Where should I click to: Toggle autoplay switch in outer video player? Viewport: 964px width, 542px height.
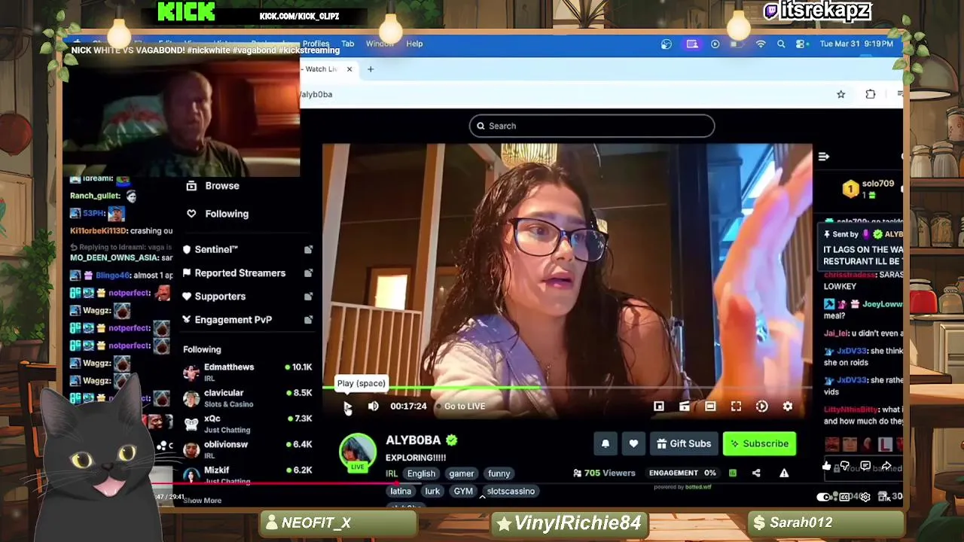824,497
